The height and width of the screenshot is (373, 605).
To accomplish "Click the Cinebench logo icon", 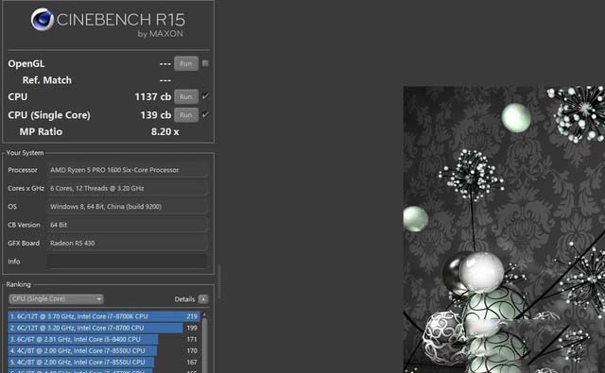I will tap(42, 19).
